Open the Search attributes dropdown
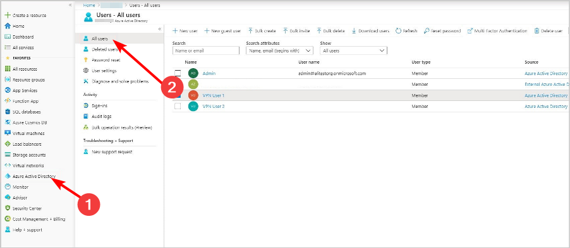The height and width of the screenshot is (248, 570). click(x=279, y=51)
